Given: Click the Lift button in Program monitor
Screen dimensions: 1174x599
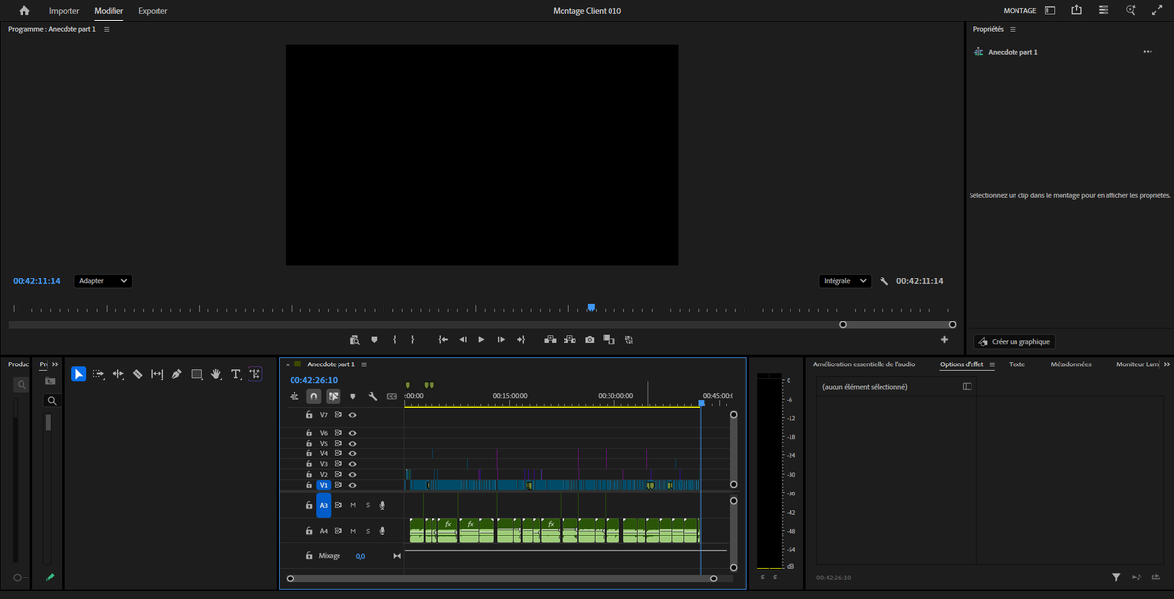Looking at the screenshot, I should [550, 340].
